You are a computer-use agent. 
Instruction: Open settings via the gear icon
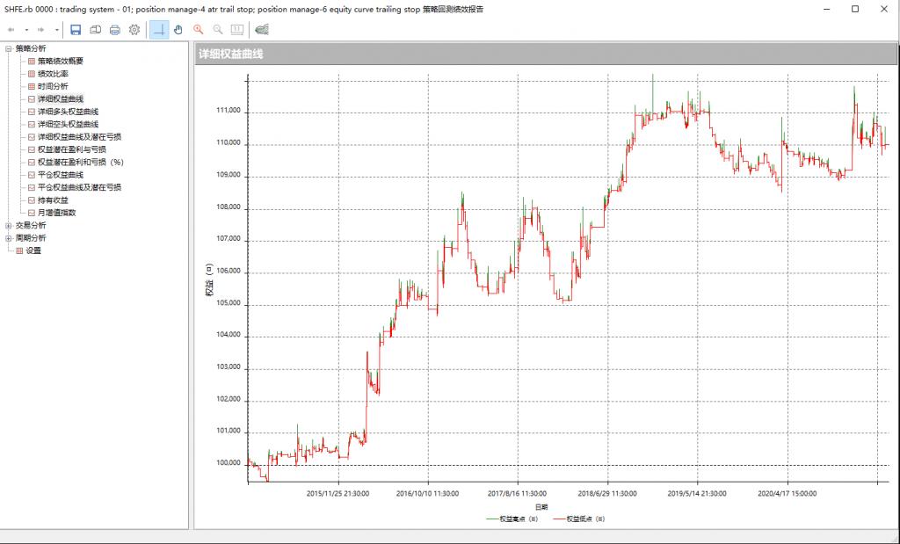pos(134,30)
